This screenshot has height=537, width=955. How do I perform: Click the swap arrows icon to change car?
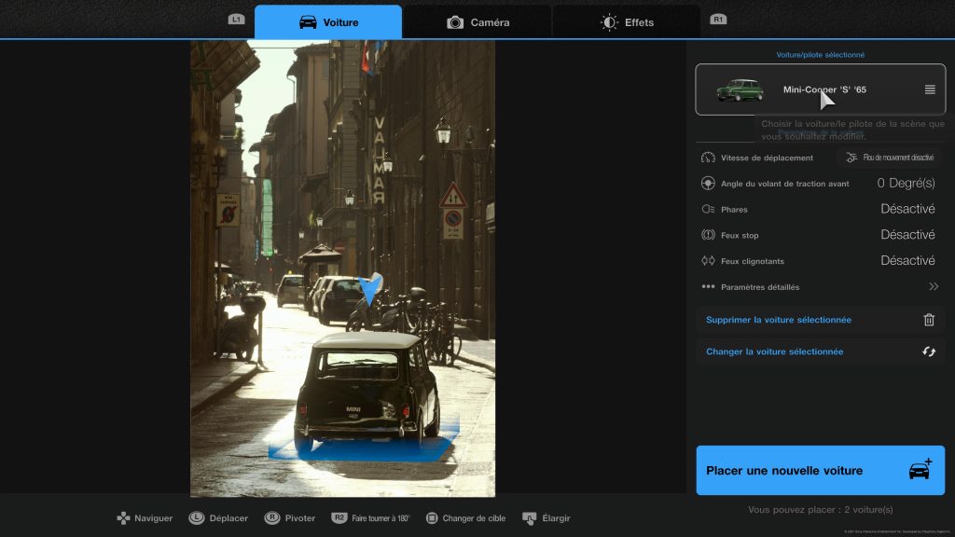coord(929,351)
